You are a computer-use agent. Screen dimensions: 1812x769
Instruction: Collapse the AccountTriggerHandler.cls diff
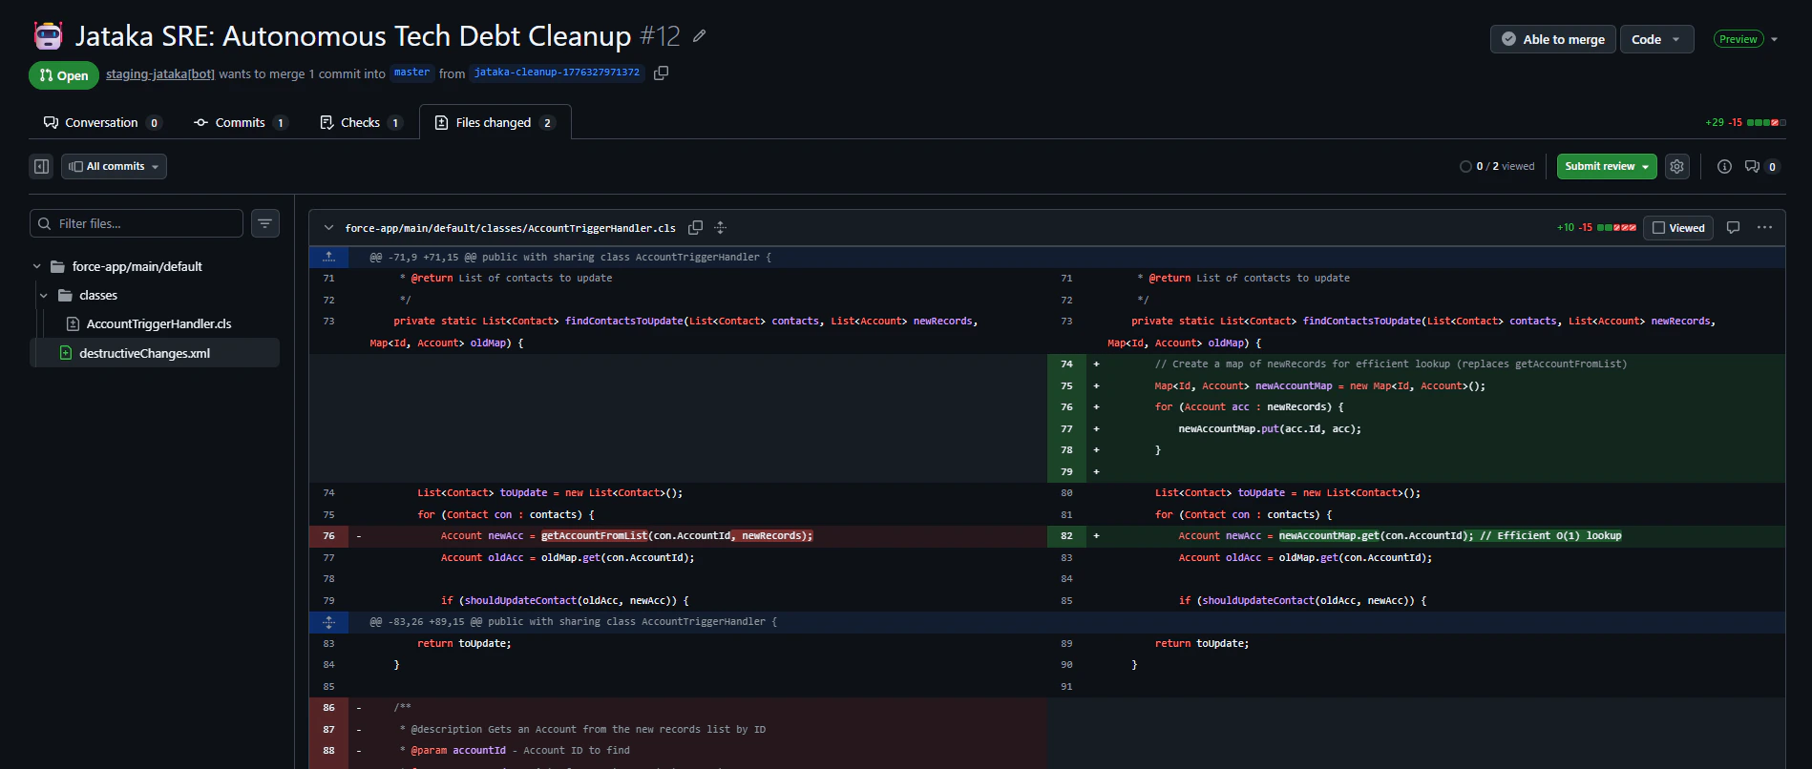tap(328, 228)
